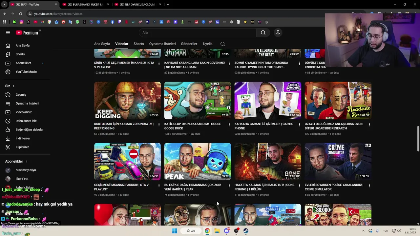This screenshot has height=236, width=420.
Task: Go back with browser back arrow
Action: click(x=5, y=14)
